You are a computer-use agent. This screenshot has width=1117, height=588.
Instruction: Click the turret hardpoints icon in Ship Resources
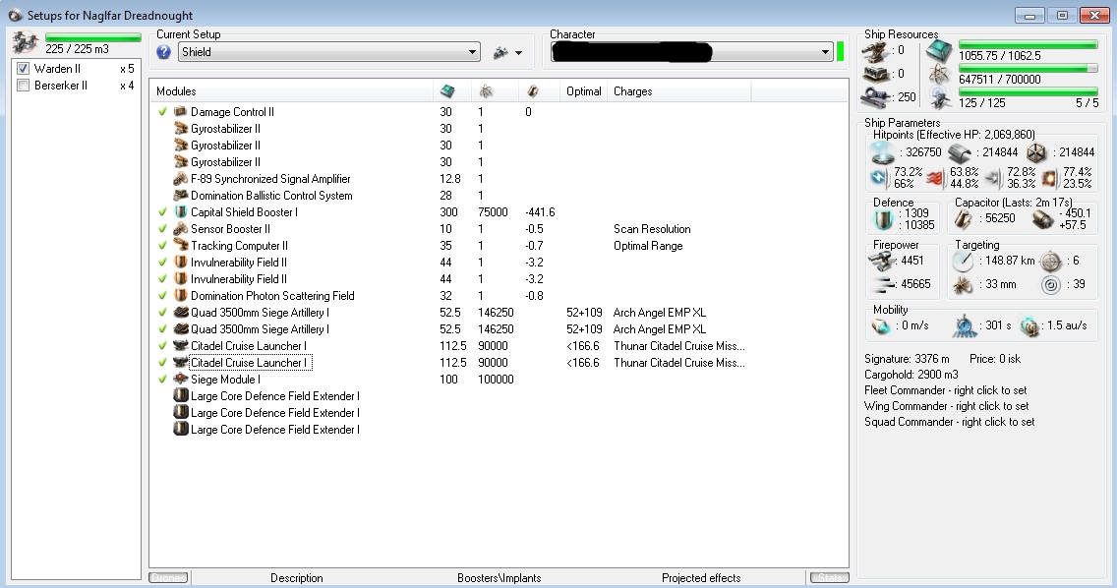click(x=875, y=50)
